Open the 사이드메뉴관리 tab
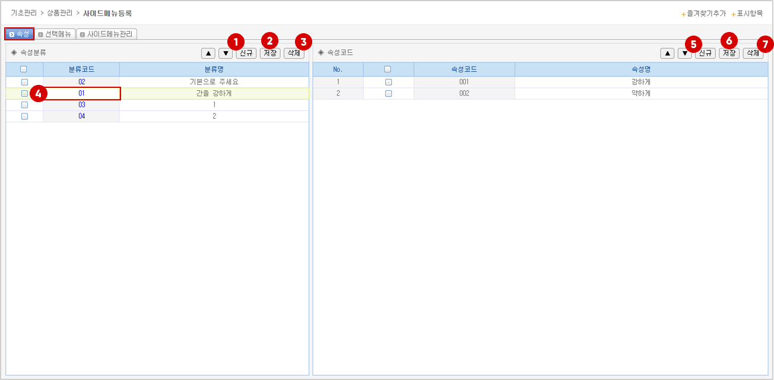 coord(107,34)
